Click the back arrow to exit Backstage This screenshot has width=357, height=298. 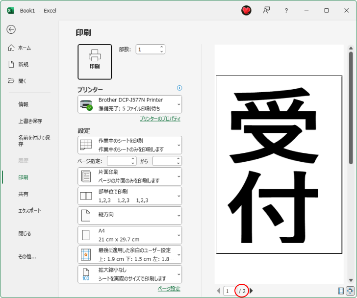tap(11, 29)
